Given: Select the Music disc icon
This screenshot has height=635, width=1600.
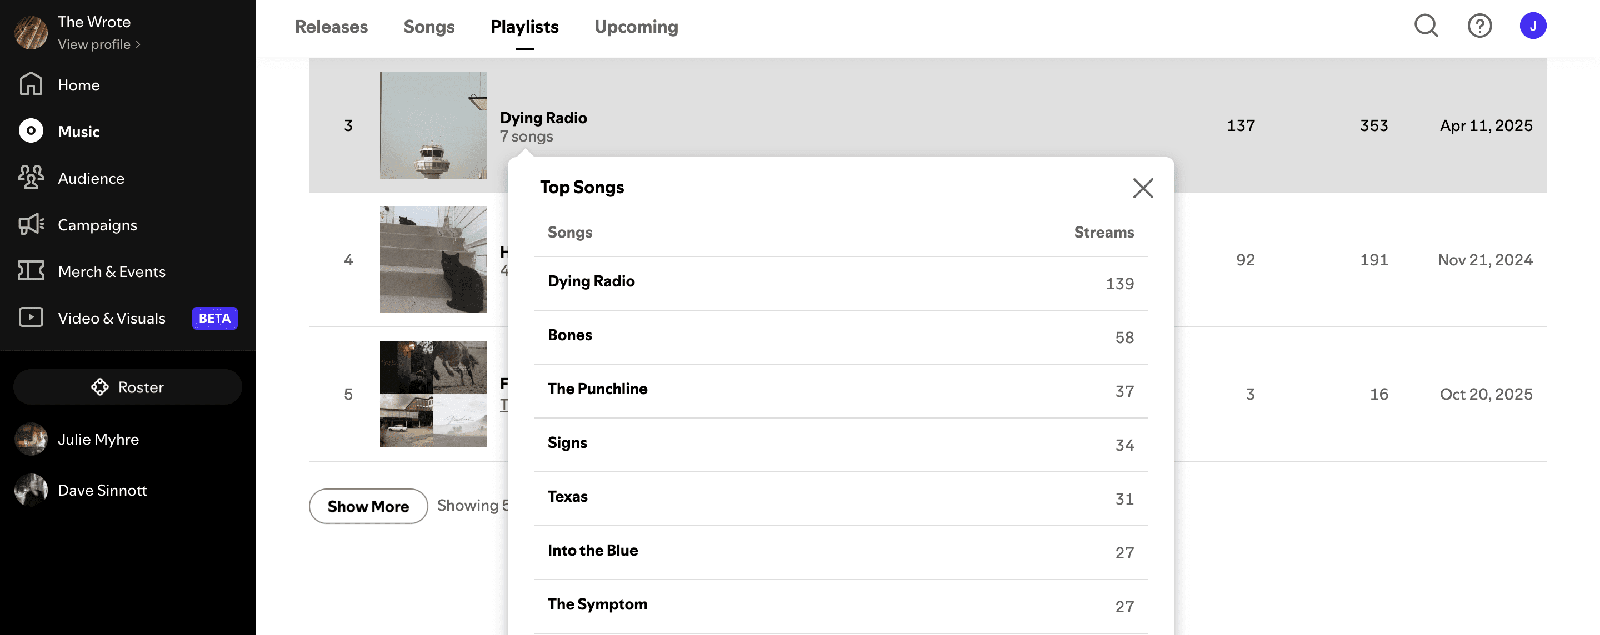Looking at the screenshot, I should click(x=31, y=131).
